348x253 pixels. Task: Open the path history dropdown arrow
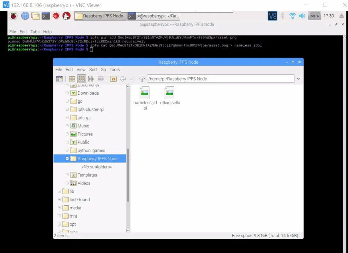pyautogui.click(x=298, y=79)
